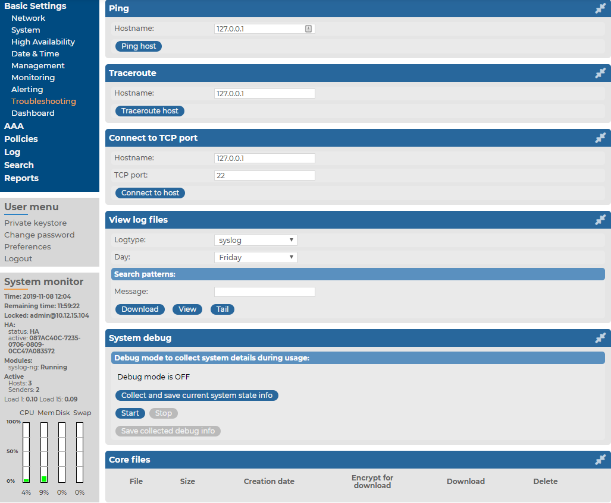Focus the Message search pattern field
Viewport: 611px width, 503px height.
click(x=264, y=292)
